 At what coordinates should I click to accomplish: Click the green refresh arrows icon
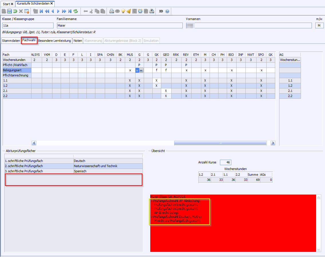(x=76, y=11)
